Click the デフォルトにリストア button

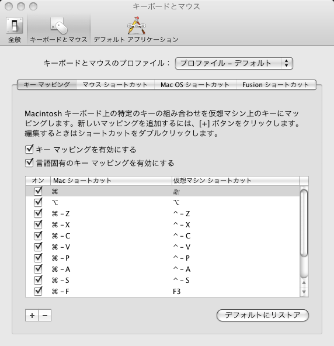(263, 315)
